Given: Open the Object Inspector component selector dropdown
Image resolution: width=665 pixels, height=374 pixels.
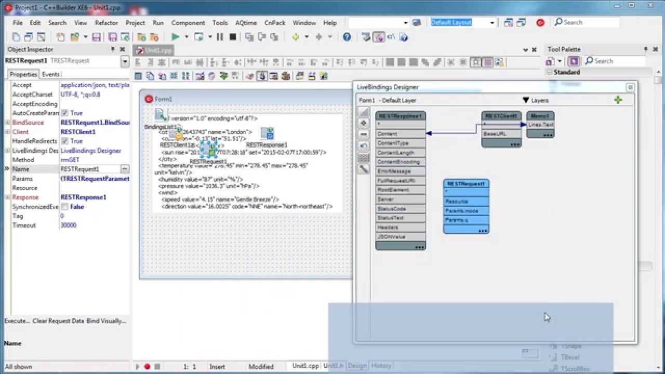Looking at the screenshot, I should point(125,61).
